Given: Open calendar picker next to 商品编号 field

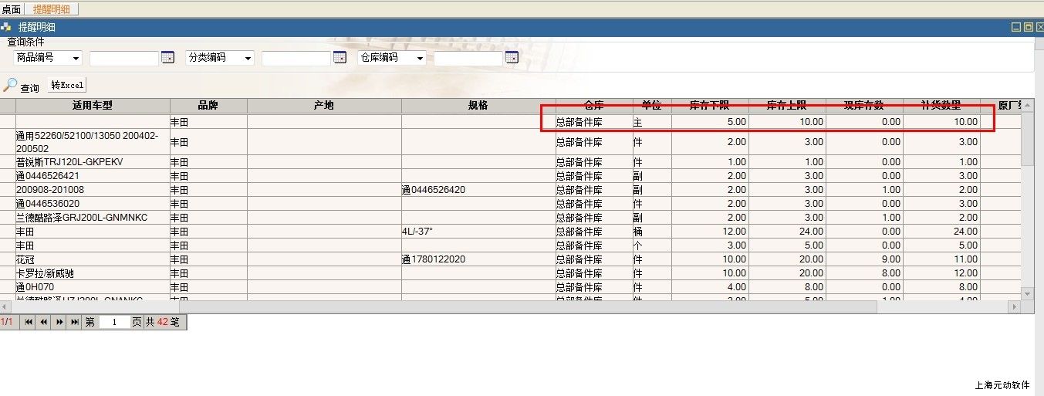Looking at the screenshot, I should pyautogui.click(x=167, y=58).
